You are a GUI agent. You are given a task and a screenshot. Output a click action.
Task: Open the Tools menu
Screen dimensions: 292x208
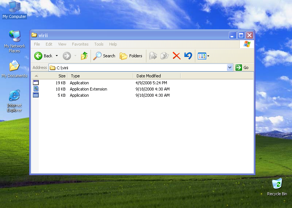pos(99,44)
